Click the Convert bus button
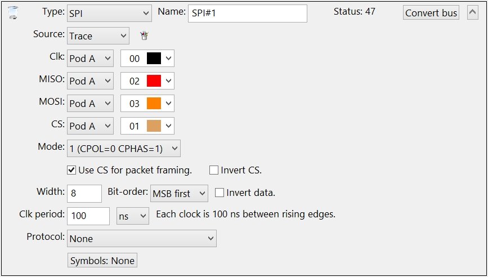 point(431,13)
